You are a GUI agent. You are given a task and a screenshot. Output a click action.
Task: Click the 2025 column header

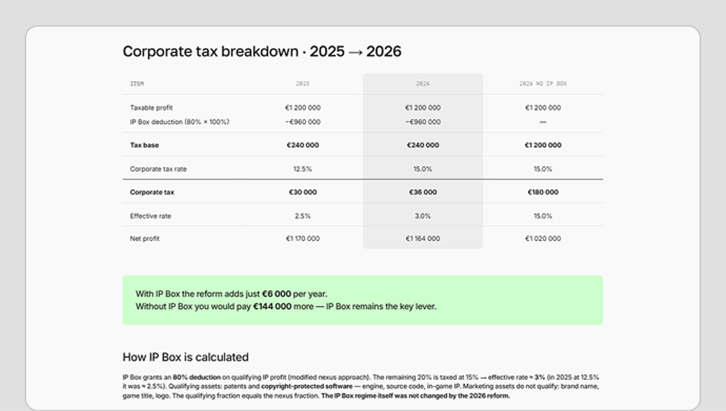click(303, 84)
